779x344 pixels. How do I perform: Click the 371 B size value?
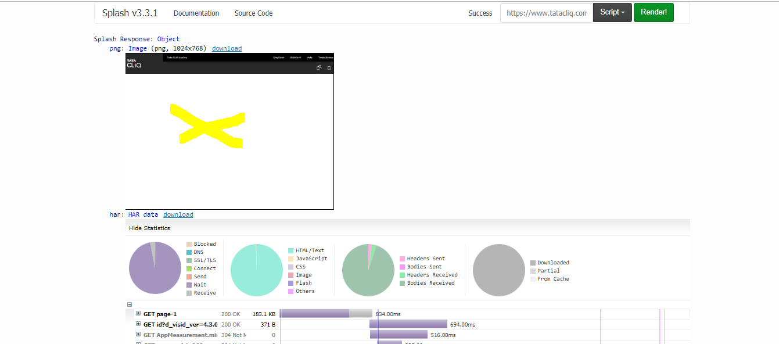[x=268, y=324]
